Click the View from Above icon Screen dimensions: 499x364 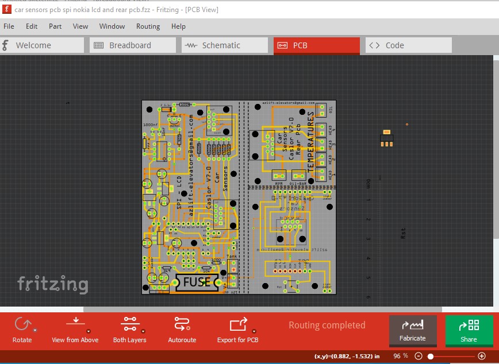pyautogui.click(x=76, y=322)
